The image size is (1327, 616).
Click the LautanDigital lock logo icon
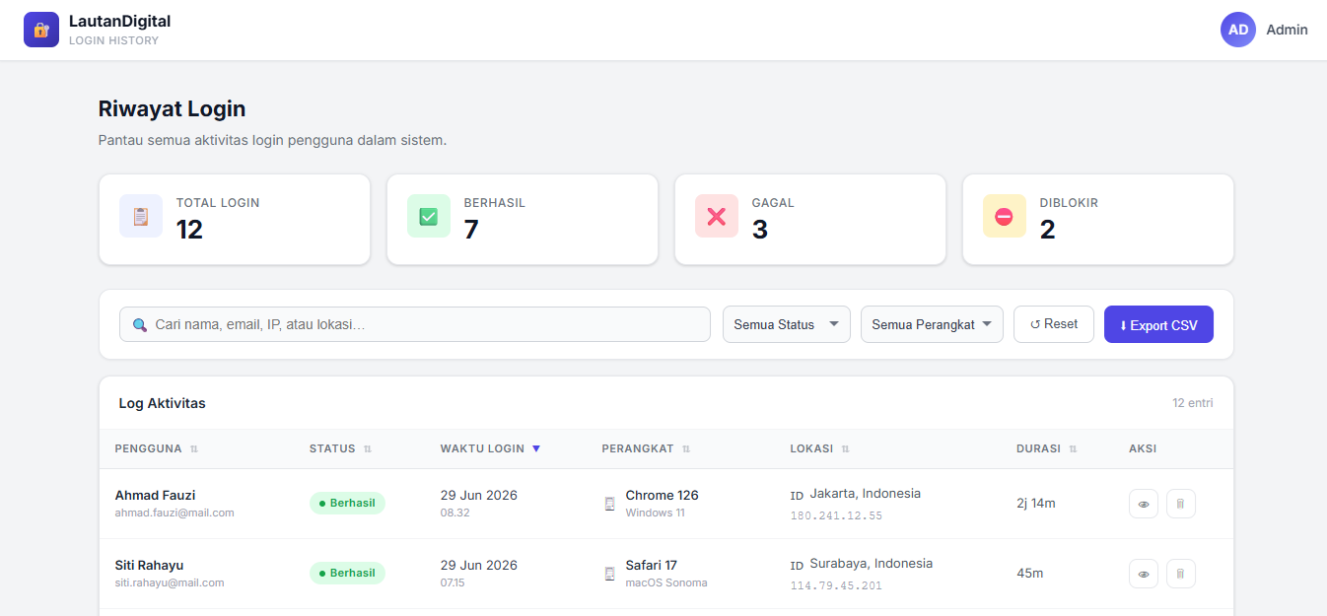[41, 30]
